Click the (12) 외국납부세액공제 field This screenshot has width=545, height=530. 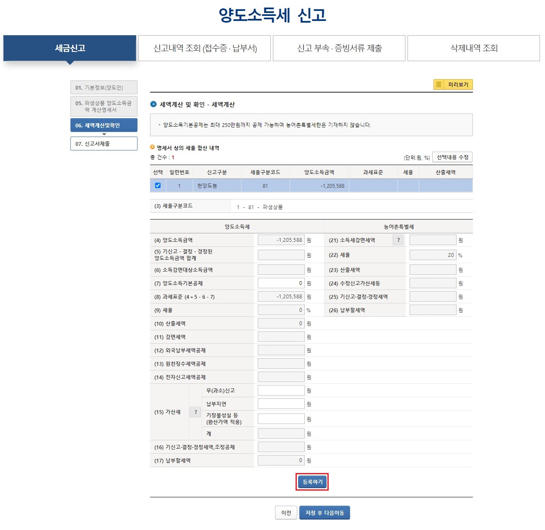point(281,350)
